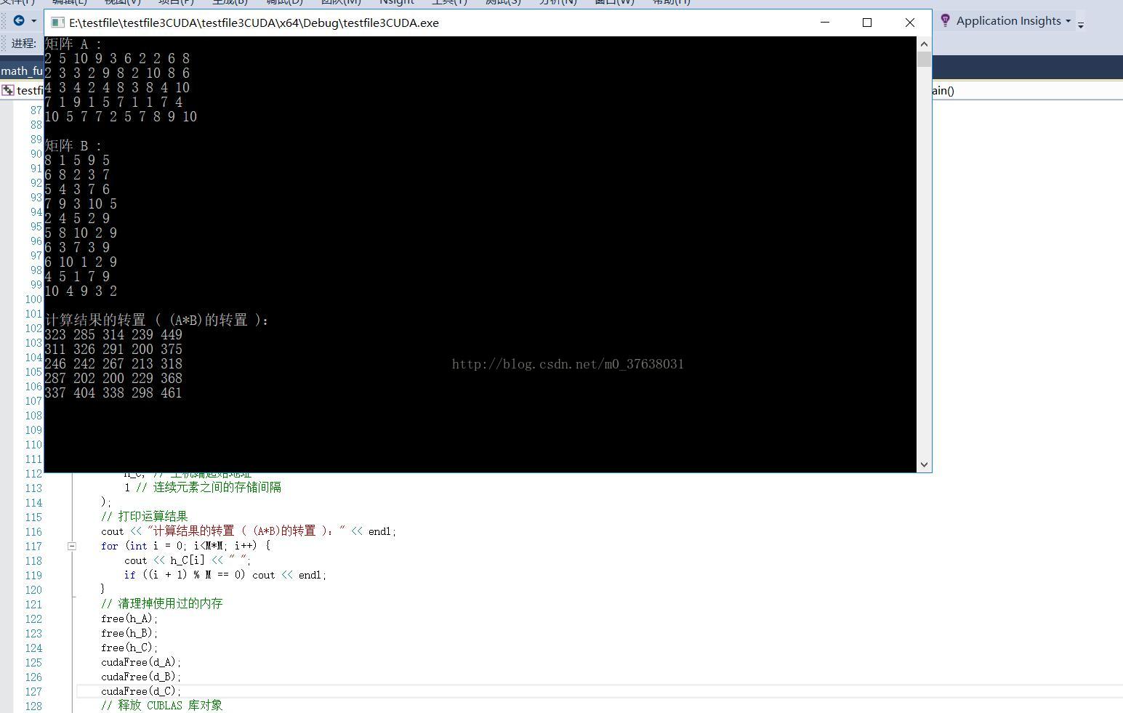Close the testfile3CUDA.exe console window

[909, 23]
